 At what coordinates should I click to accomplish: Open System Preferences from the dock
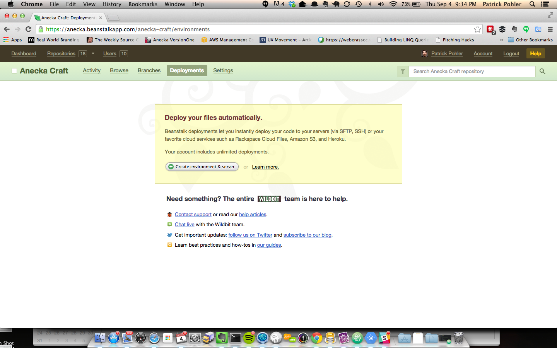195,338
